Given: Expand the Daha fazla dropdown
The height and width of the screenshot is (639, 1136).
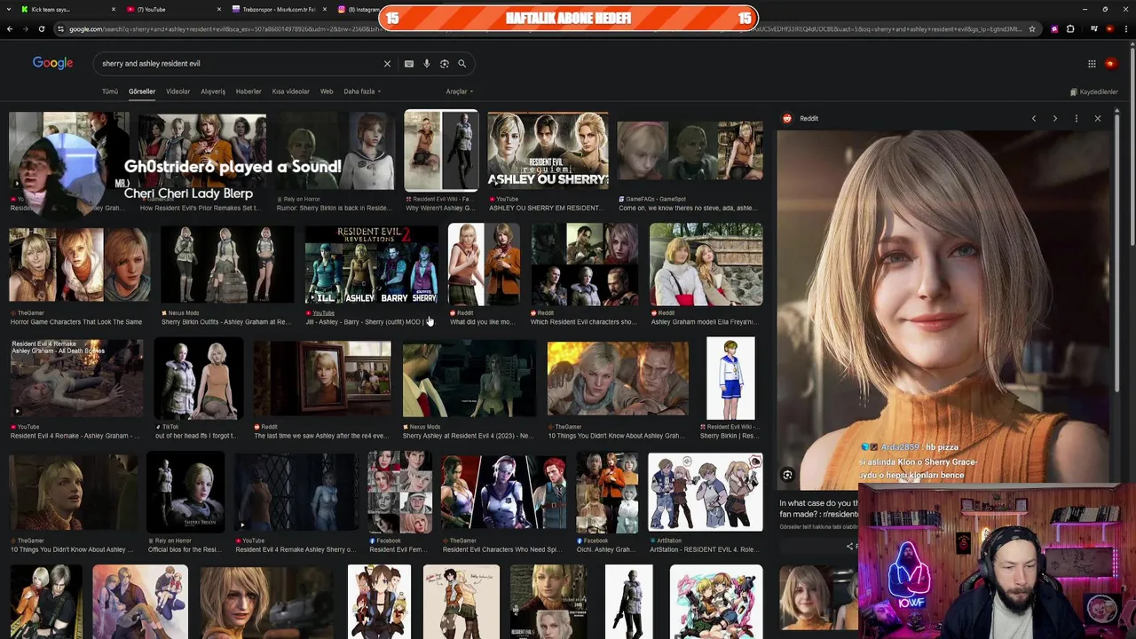Looking at the screenshot, I should 362,91.
